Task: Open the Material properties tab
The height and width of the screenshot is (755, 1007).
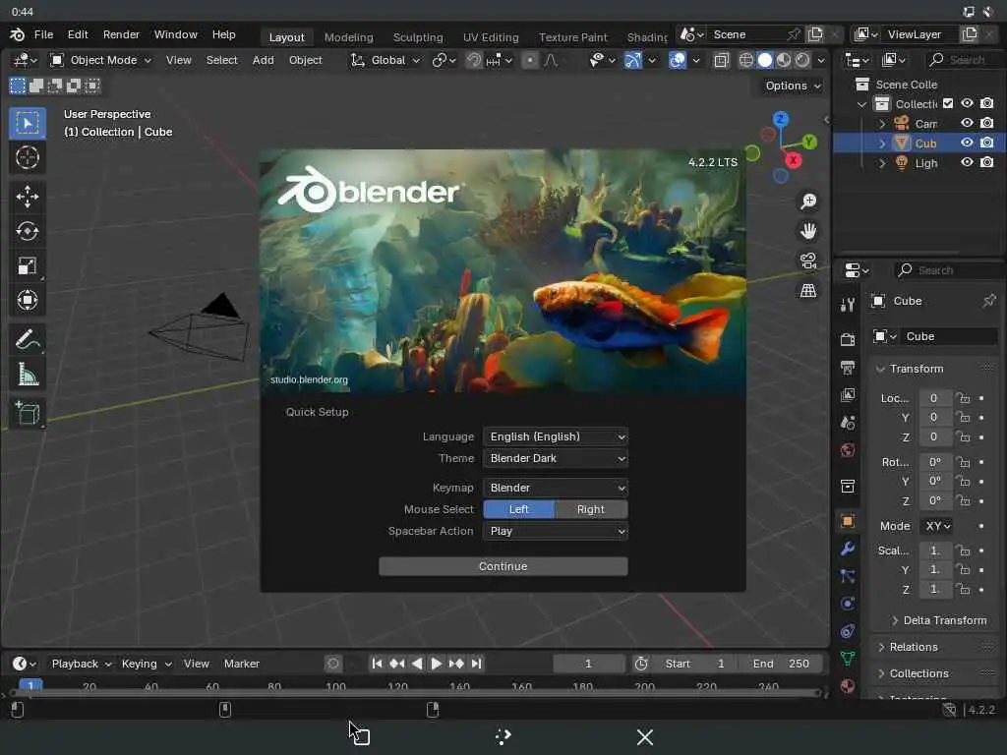Action: pyautogui.click(x=848, y=685)
